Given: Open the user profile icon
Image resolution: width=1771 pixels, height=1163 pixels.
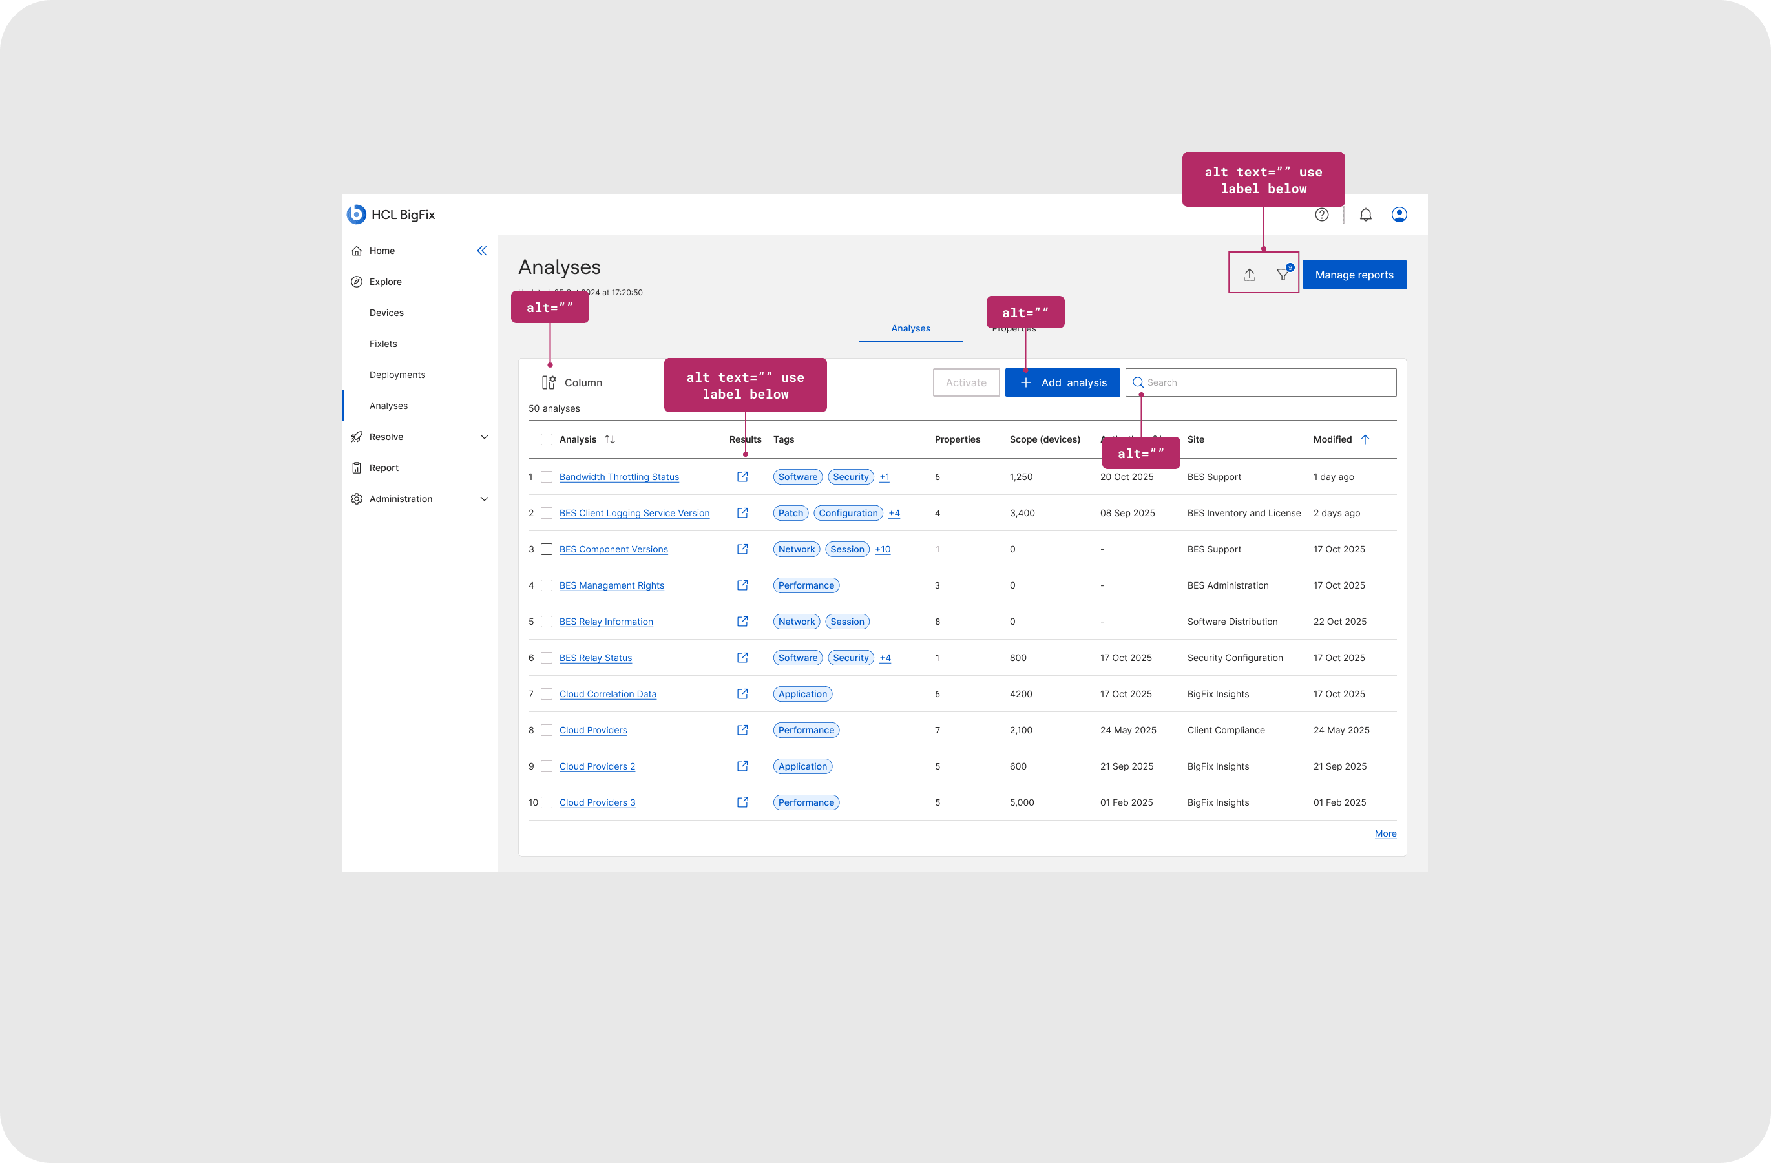Looking at the screenshot, I should pyautogui.click(x=1399, y=215).
